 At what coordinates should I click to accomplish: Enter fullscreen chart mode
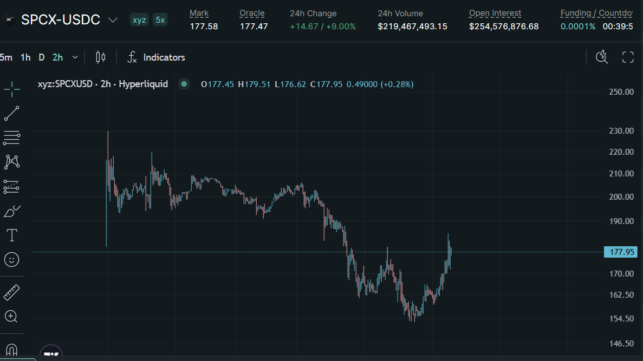[628, 57]
